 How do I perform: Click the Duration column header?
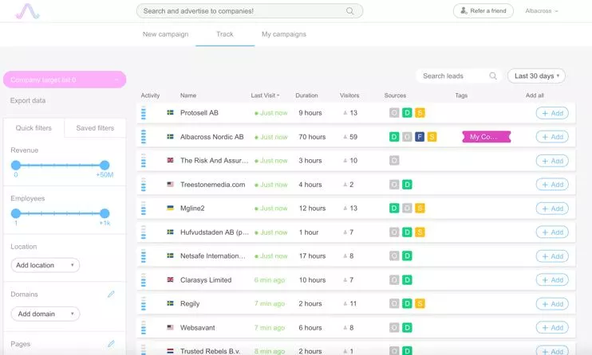pyautogui.click(x=306, y=96)
